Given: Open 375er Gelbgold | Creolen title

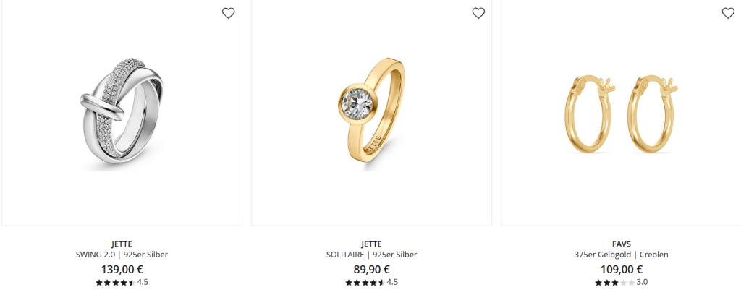Looking at the screenshot, I should coord(621,255).
